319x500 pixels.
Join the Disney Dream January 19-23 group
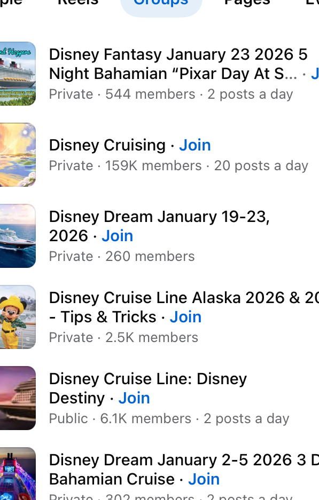pyautogui.click(x=117, y=236)
